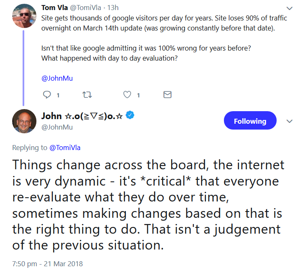Like Tom Vla's tweet with the heart
Image resolution: width=308 pixels, height=270 pixels.
(127, 95)
